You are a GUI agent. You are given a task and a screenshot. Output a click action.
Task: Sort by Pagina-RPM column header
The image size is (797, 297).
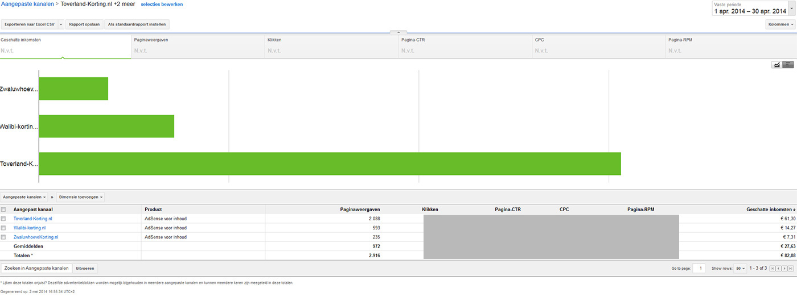pyautogui.click(x=641, y=210)
